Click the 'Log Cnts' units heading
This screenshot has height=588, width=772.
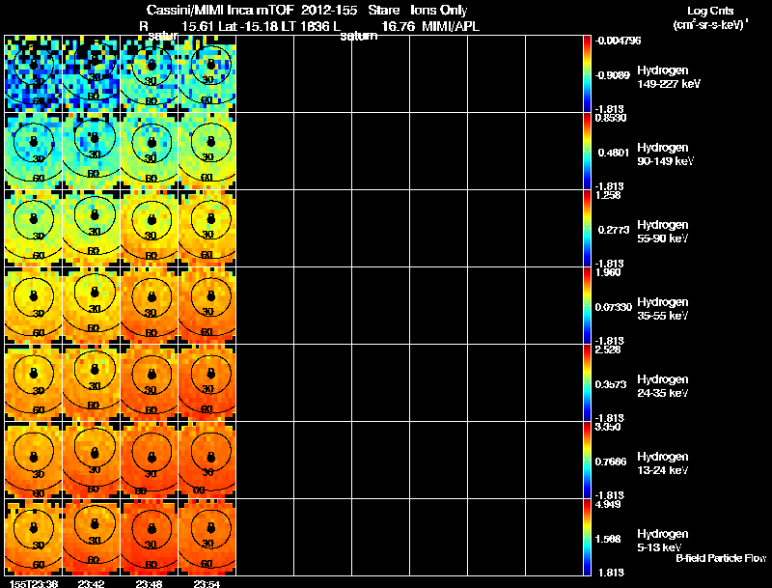[x=710, y=11]
